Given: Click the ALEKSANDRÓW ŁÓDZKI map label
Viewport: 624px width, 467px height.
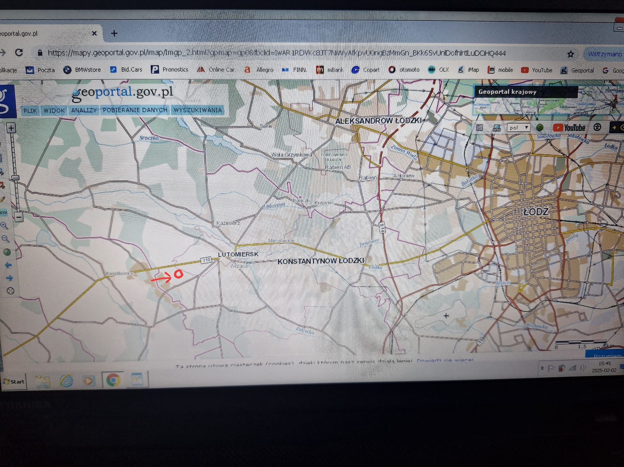Looking at the screenshot, I should pos(378,121).
